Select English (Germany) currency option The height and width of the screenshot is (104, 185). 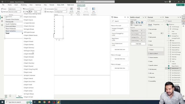click(x=29, y=48)
